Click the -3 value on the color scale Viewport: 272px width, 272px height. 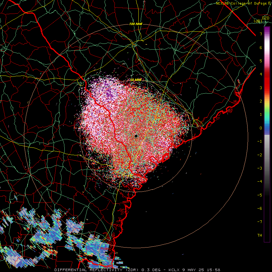coord(260,168)
